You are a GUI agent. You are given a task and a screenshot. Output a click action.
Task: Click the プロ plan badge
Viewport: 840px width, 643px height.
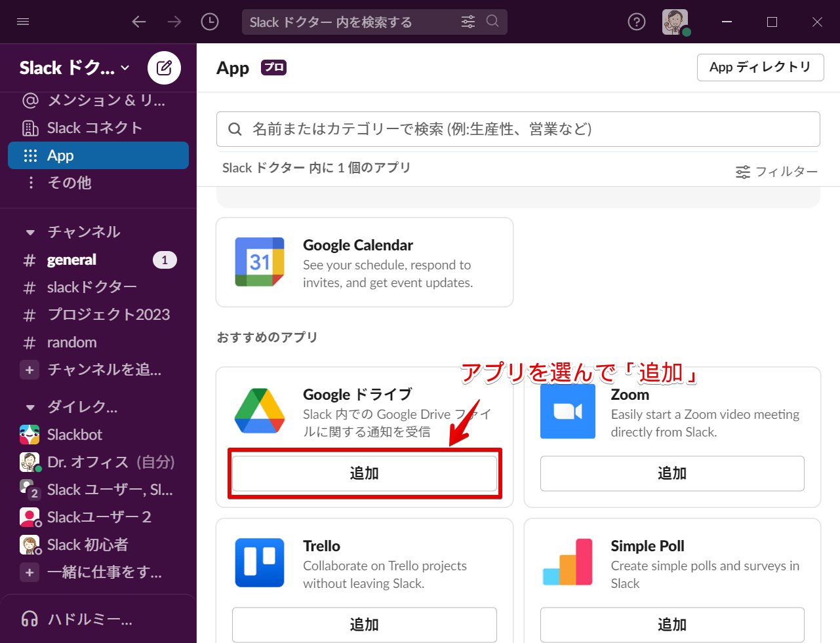(x=274, y=67)
